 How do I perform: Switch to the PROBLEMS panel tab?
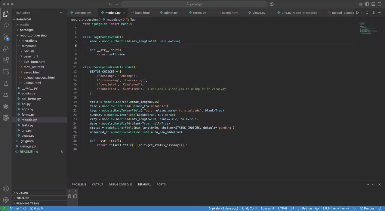(x=79, y=184)
